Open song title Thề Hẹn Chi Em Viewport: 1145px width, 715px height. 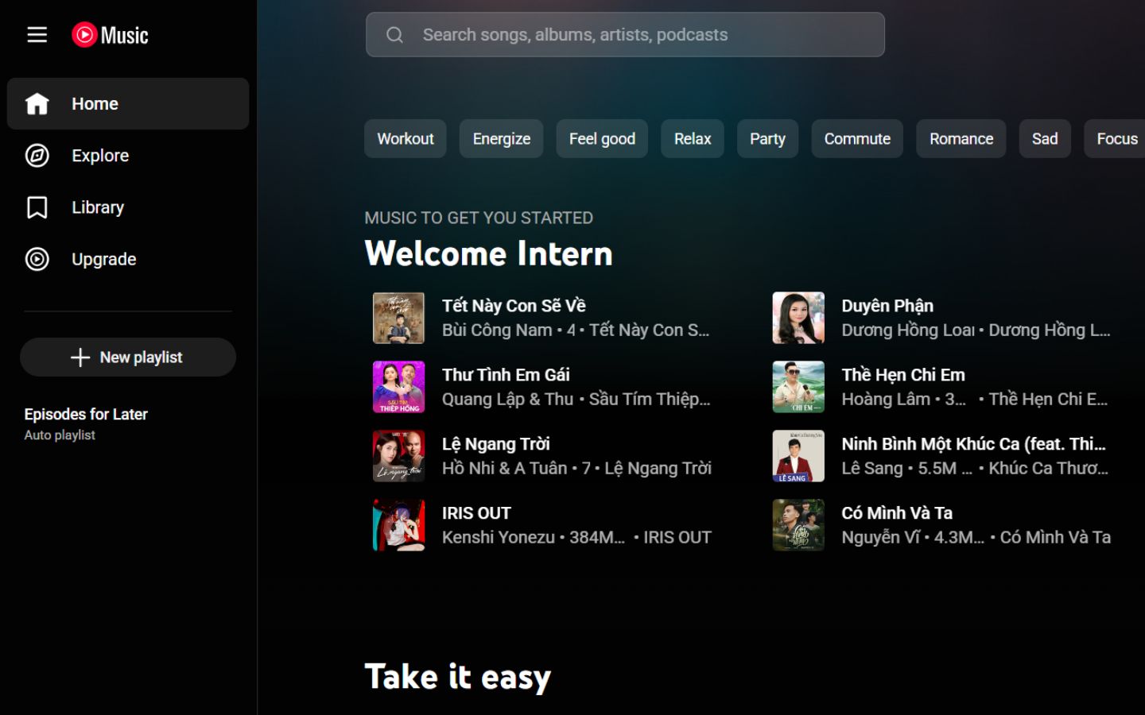point(903,375)
